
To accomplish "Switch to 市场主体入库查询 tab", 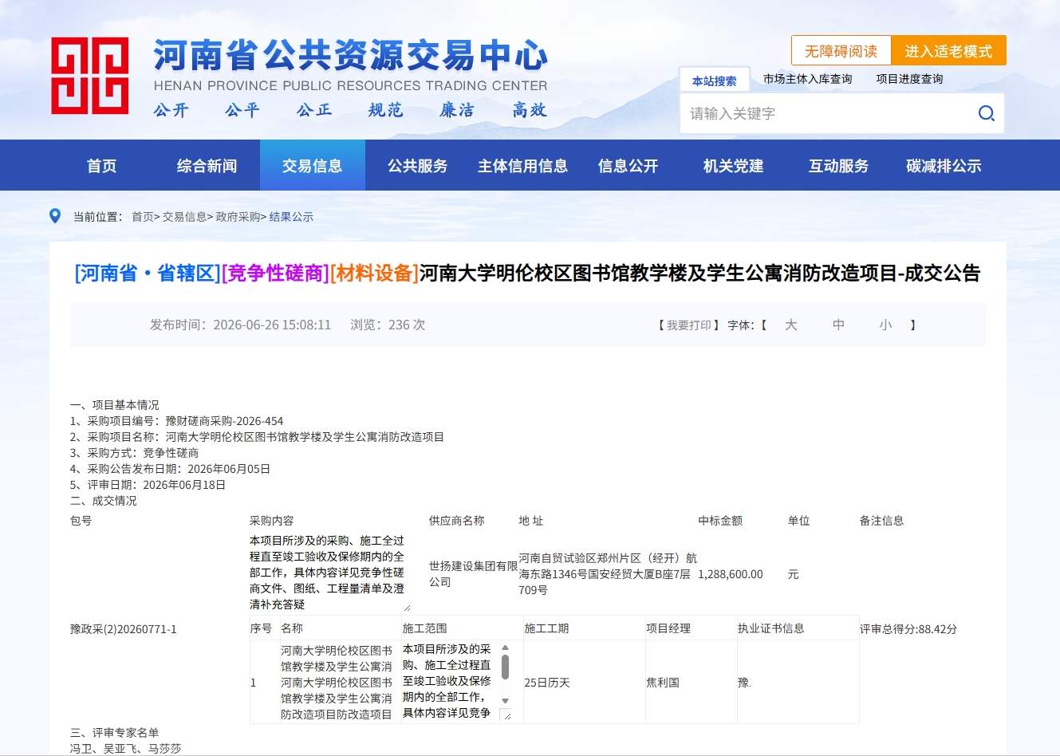I will (x=807, y=79).
